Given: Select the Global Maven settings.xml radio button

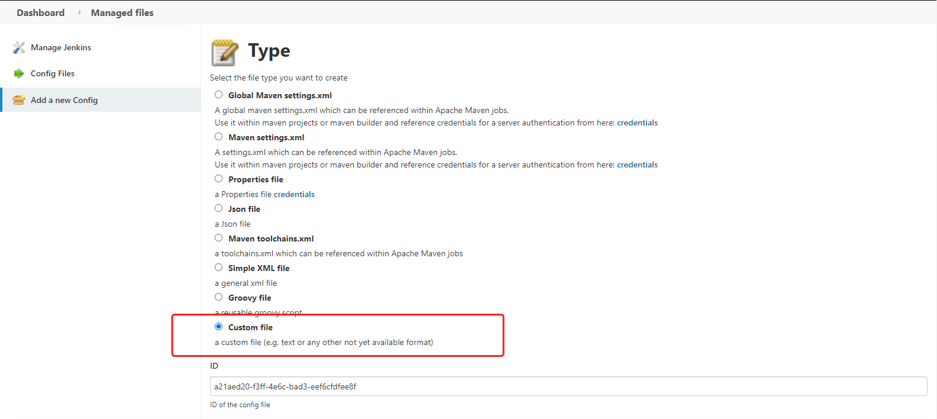Looking at the screenshot, I should pyautogui.click(x=219, y=95).
